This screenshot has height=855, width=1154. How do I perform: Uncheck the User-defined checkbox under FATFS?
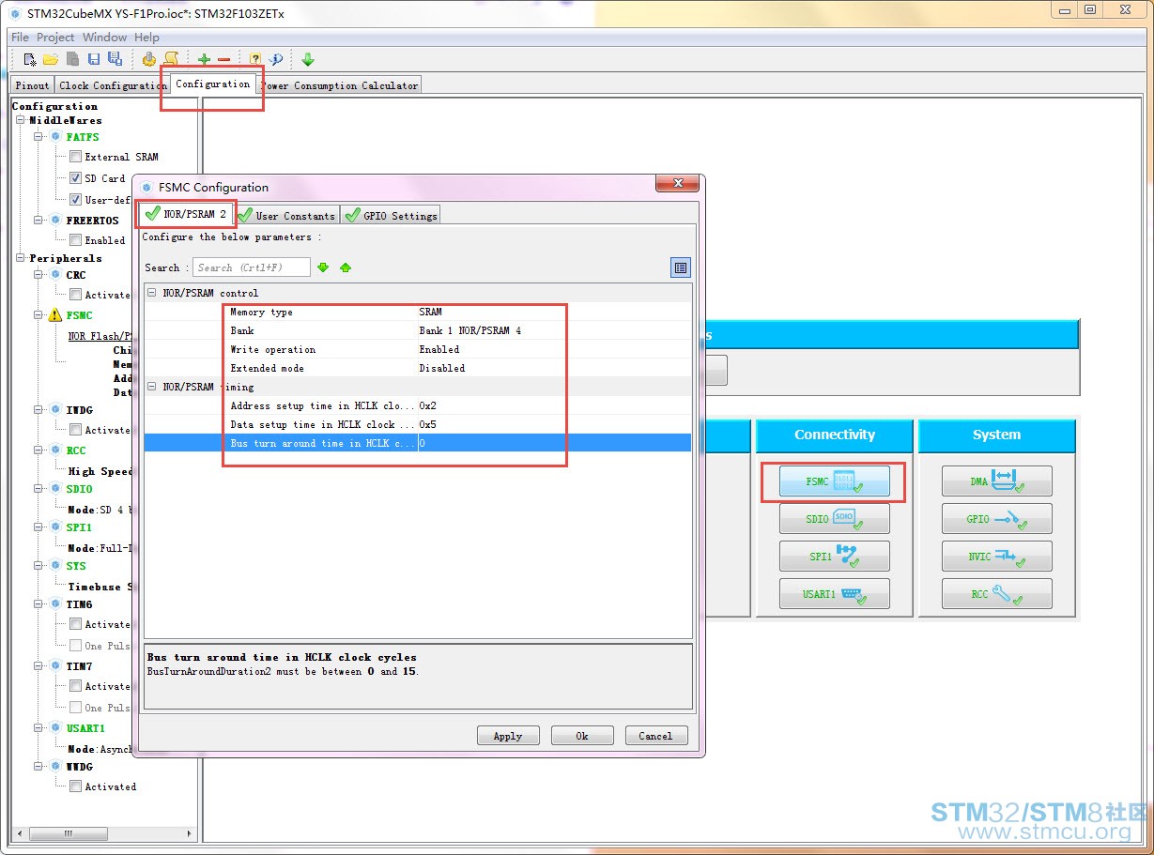tap(76, 200)
